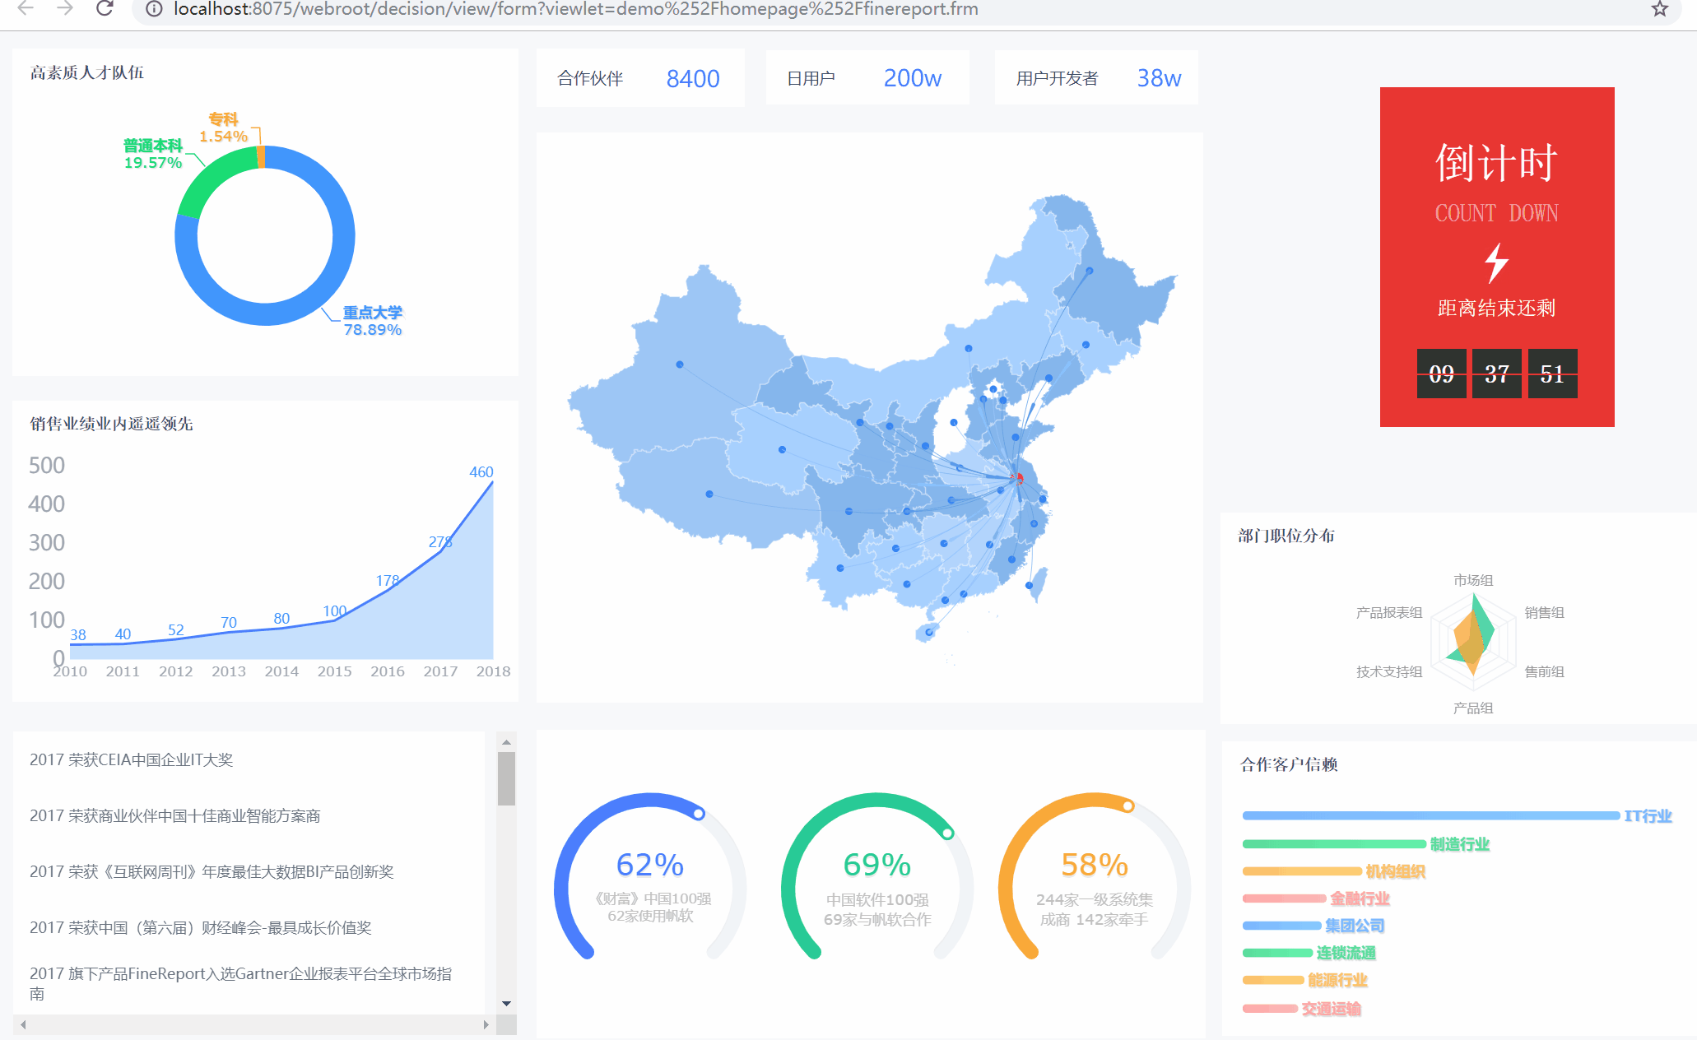Click the site info icon in address bar

[153, 9]
